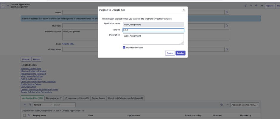This screenshot has width=280, height=119.
Task: Click the back arrow in form header
Action: pos(3,5)
